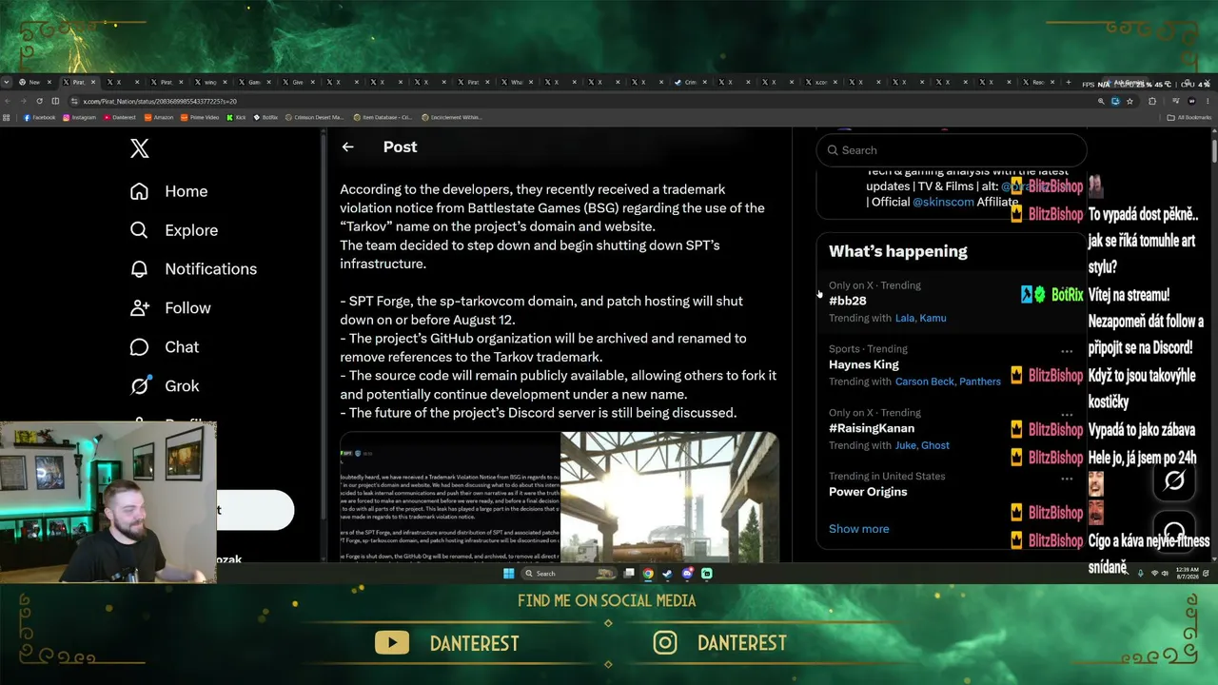1218x685 pixels.
Task: Open the browser profile avatar icon
Action: coord(1191,101)
